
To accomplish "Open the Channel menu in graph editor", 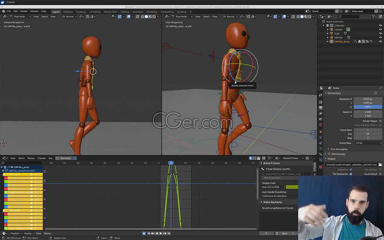I will 41,158.
